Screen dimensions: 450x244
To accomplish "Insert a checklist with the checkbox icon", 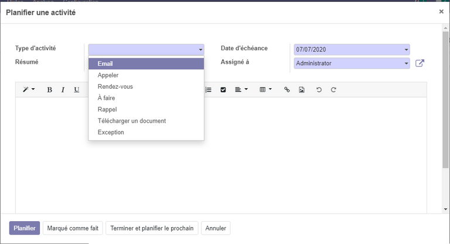I will [x=223, y=90].
